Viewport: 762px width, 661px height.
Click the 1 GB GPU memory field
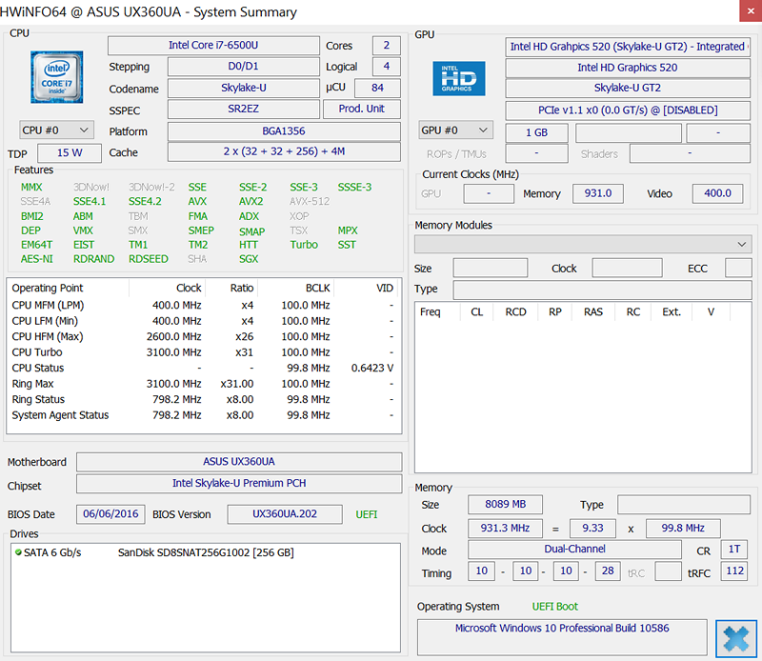pos(536,132)
